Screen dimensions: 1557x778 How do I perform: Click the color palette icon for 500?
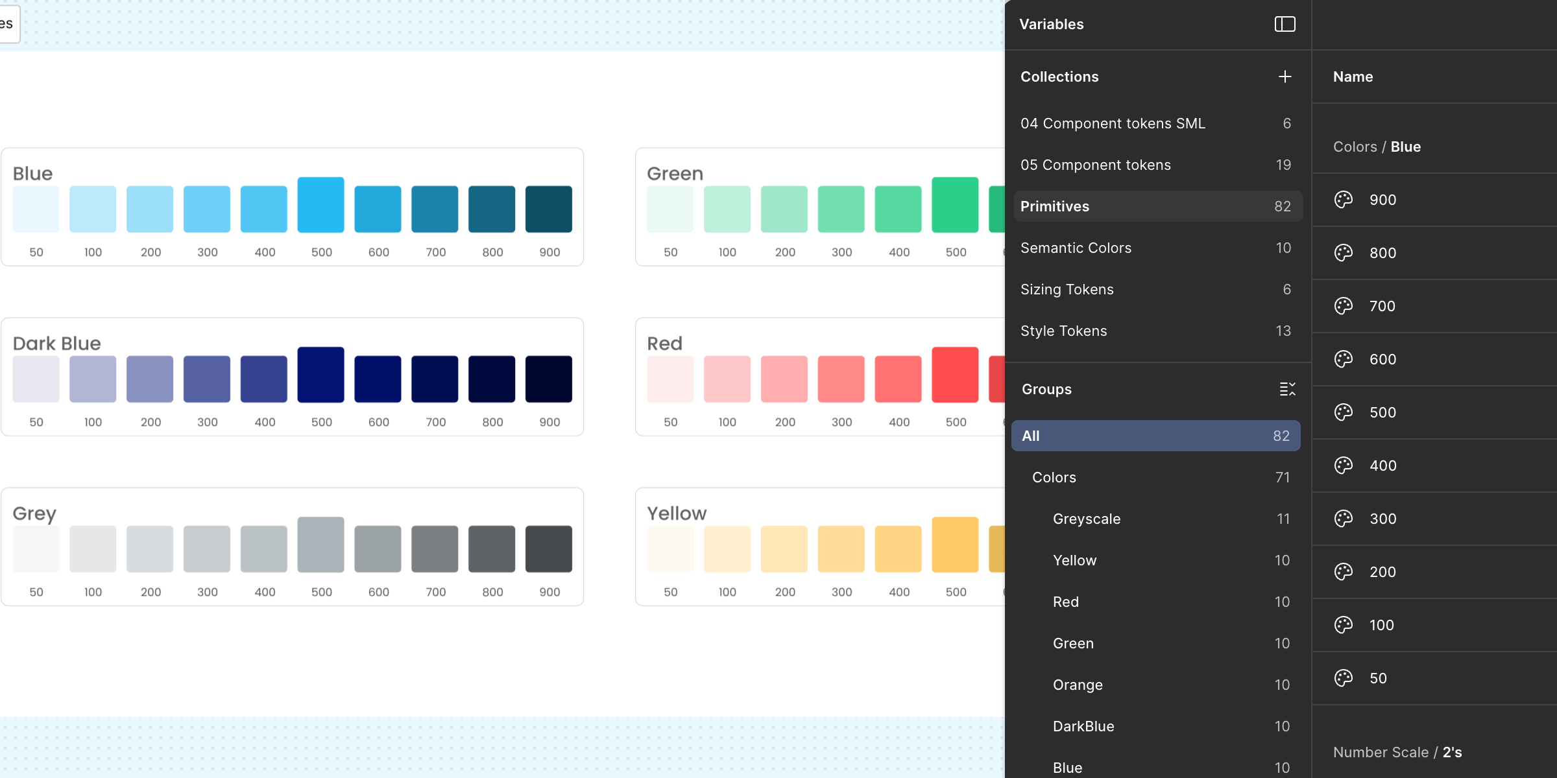pos(1344,412)
